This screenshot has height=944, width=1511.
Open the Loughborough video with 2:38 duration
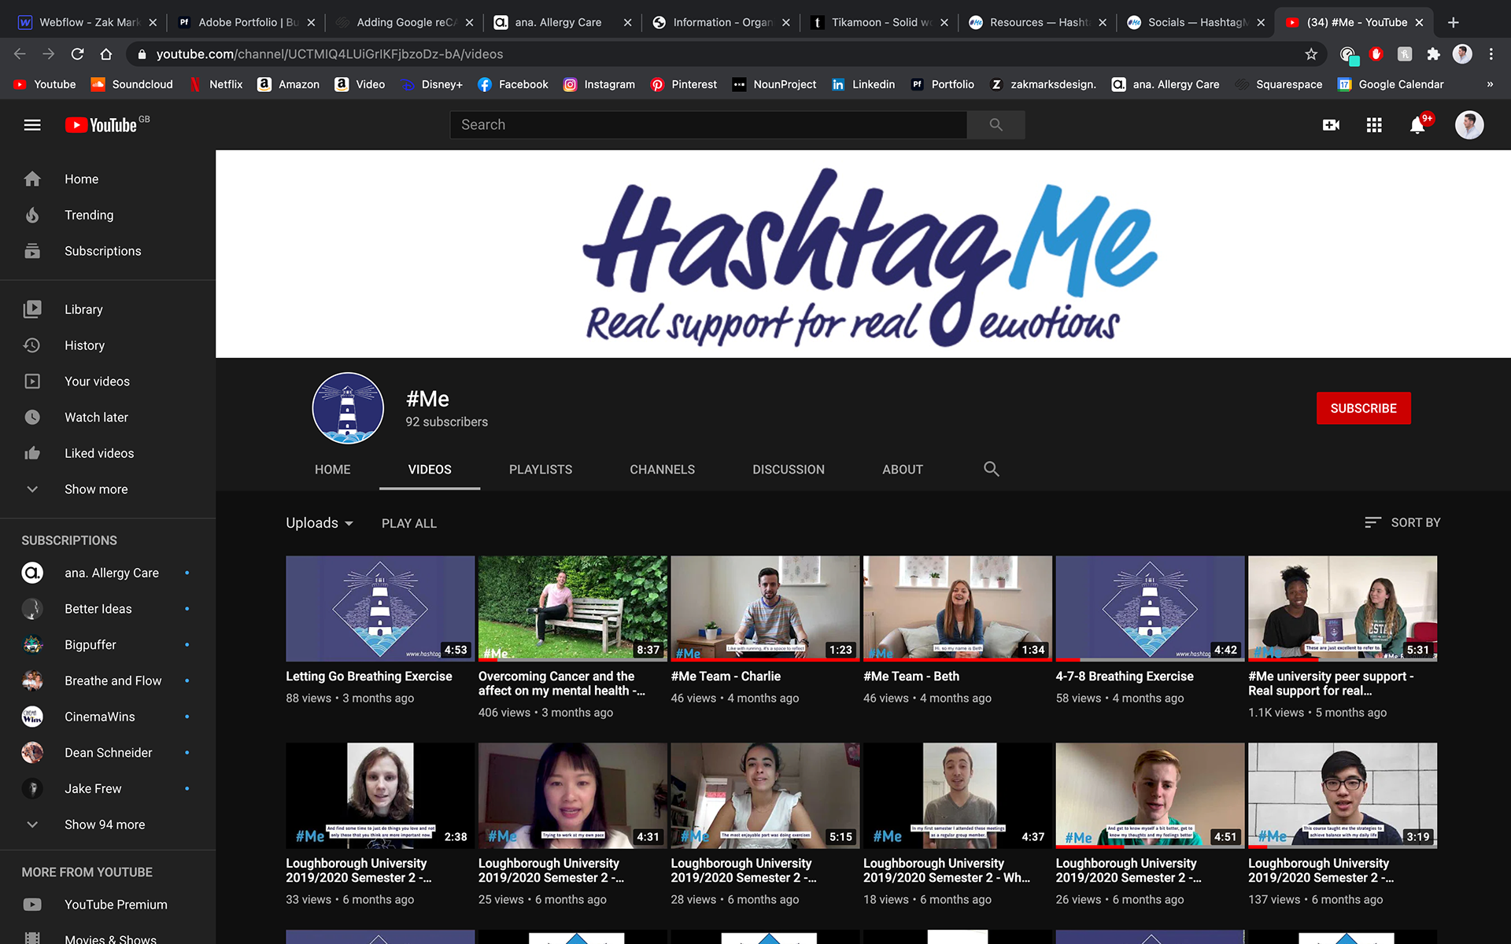[380, 795]
